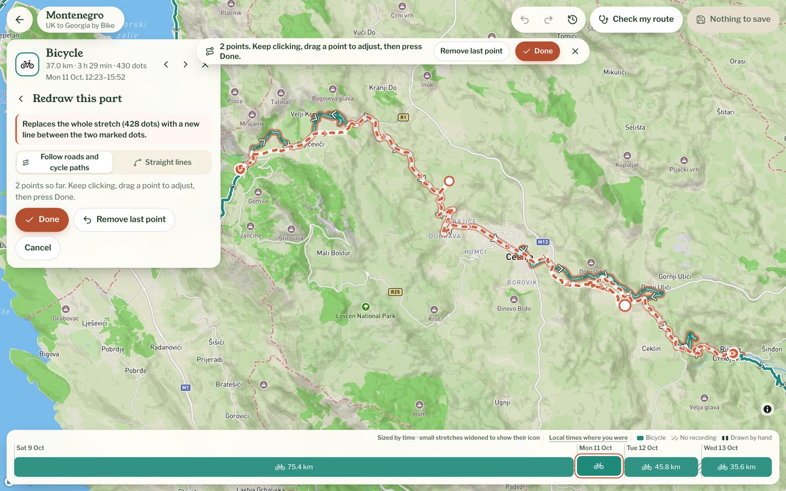Enable Follow roads and cycle paths mode
Screen dimensions: 786x491
[x=65, y=162]
